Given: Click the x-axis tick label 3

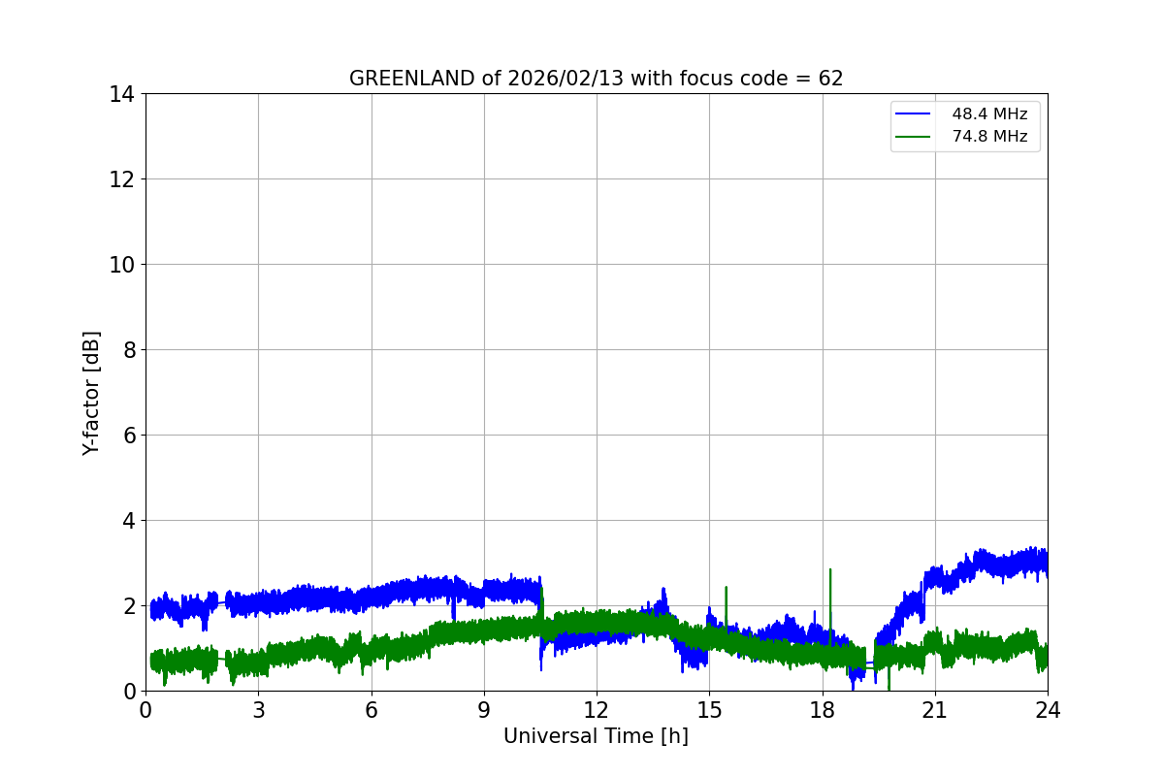Looking at the screenshot, I should pyautogui.click(x=258, y=709).
